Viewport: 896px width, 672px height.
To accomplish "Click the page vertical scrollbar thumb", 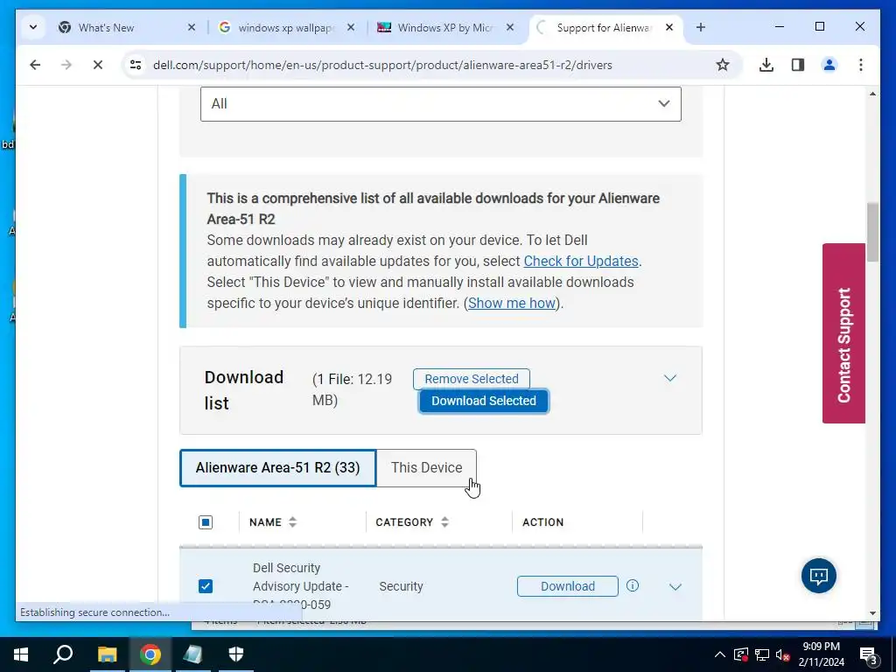I will 872,231.
